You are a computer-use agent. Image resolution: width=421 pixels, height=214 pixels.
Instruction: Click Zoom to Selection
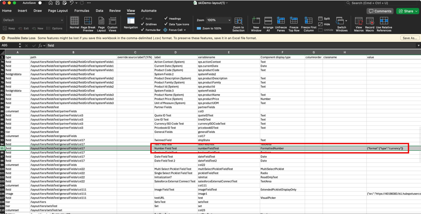[238, 24]
